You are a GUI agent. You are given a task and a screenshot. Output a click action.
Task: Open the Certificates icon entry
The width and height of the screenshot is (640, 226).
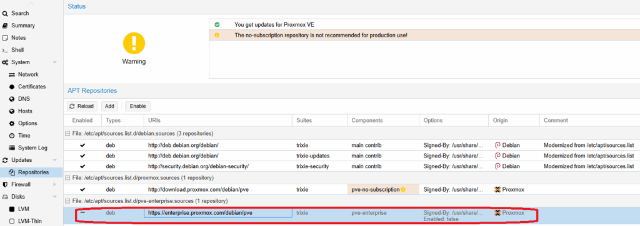pyautogui.click(x=12, y=87)
